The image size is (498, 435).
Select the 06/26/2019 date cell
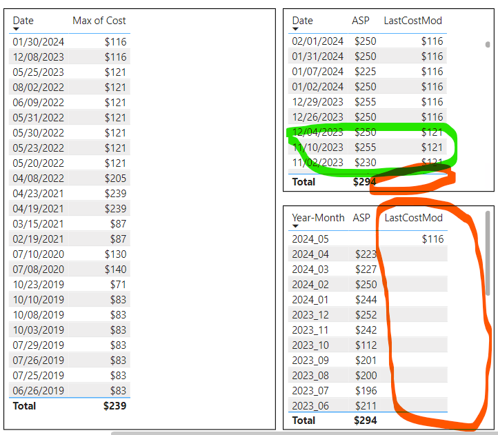38,391
